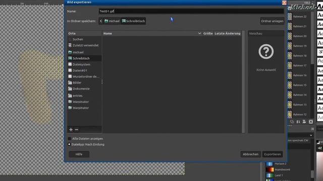The width and height of the screenshot is (323, 181).
Task: Select Schreibtisch in the path bar
Action: pos(133,21)
